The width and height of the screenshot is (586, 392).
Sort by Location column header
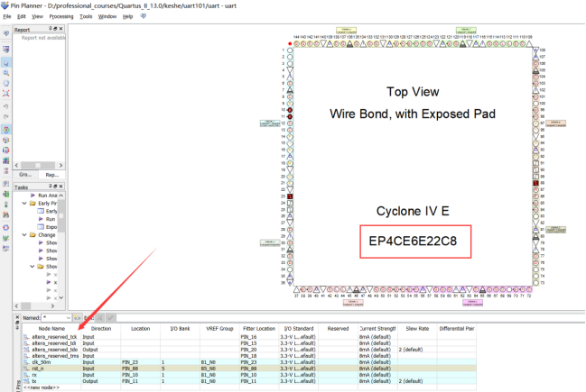tap(141, 329)
